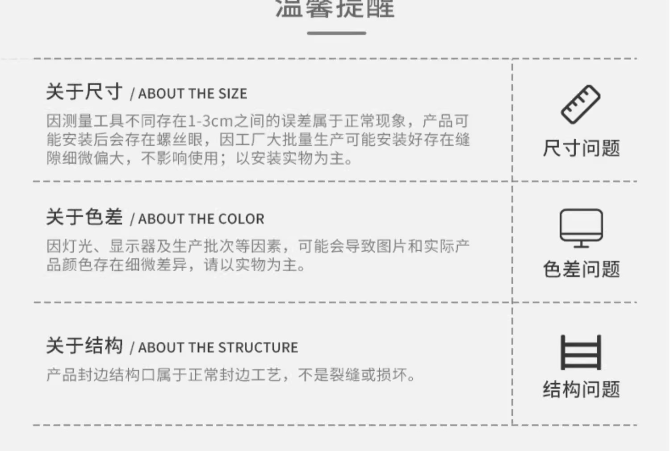Click the 关于尺寸 heading
Viewport: 670px width, 451px height.
coord(84,92)
